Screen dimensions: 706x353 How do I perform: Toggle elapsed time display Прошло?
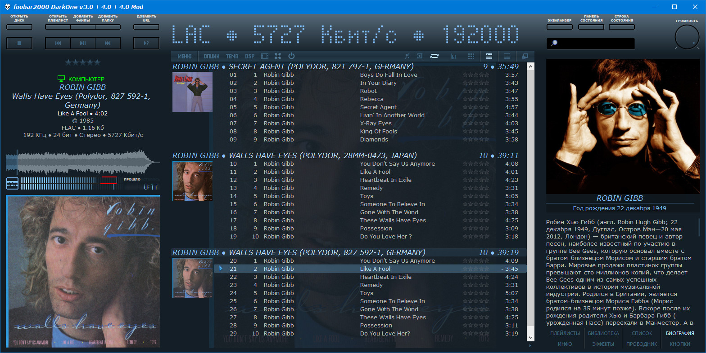click(x=132, y=179)
